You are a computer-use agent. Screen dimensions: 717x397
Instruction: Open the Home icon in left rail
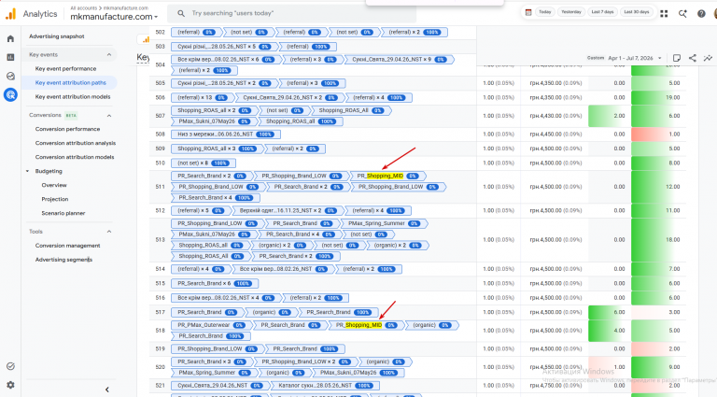coord(10,39)
